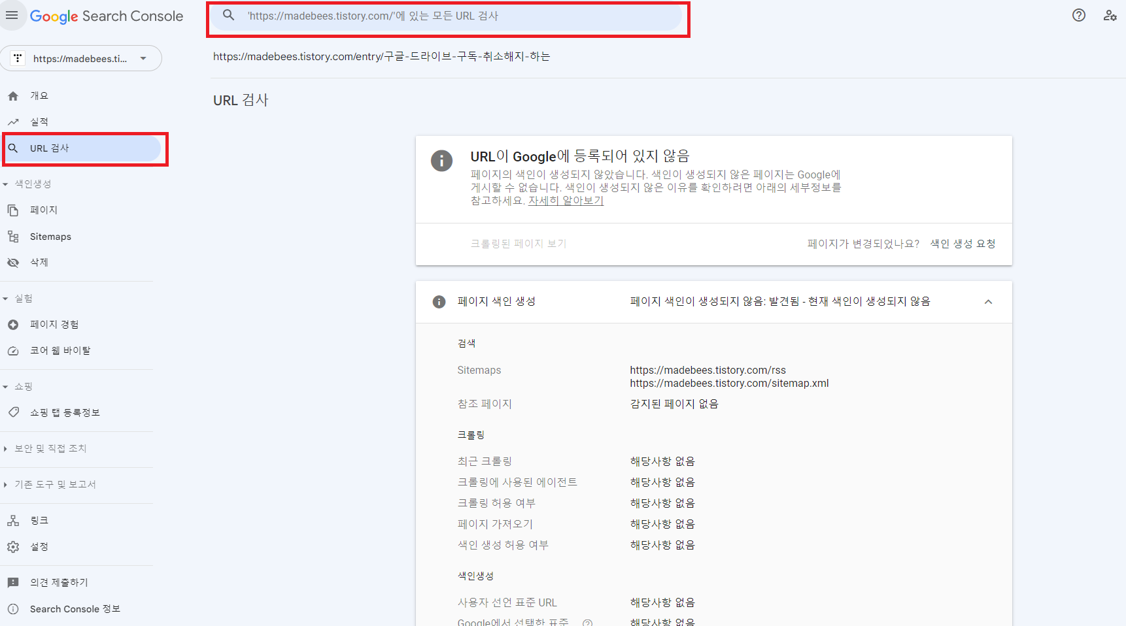Click the gear icon beside 설정
Screen dimensions: 1126x626
tap(13, 547)
